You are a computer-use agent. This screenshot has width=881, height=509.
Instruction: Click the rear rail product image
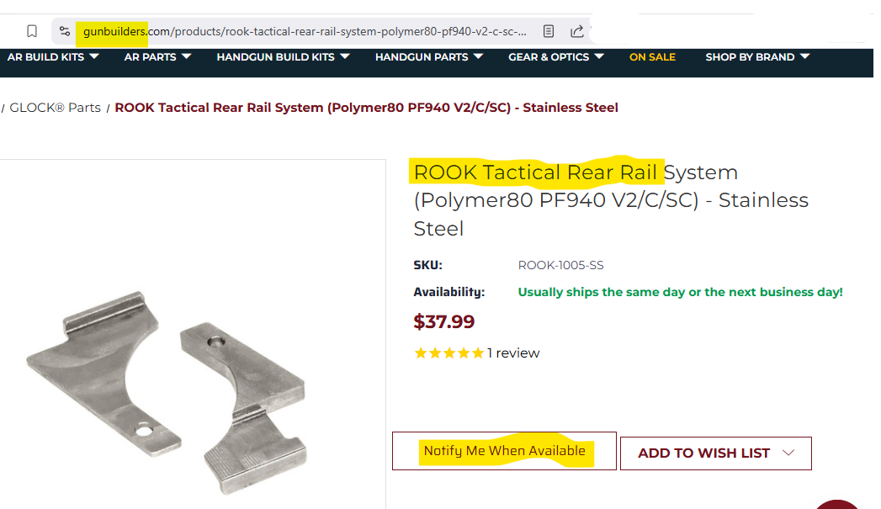(x=168, y=387)
